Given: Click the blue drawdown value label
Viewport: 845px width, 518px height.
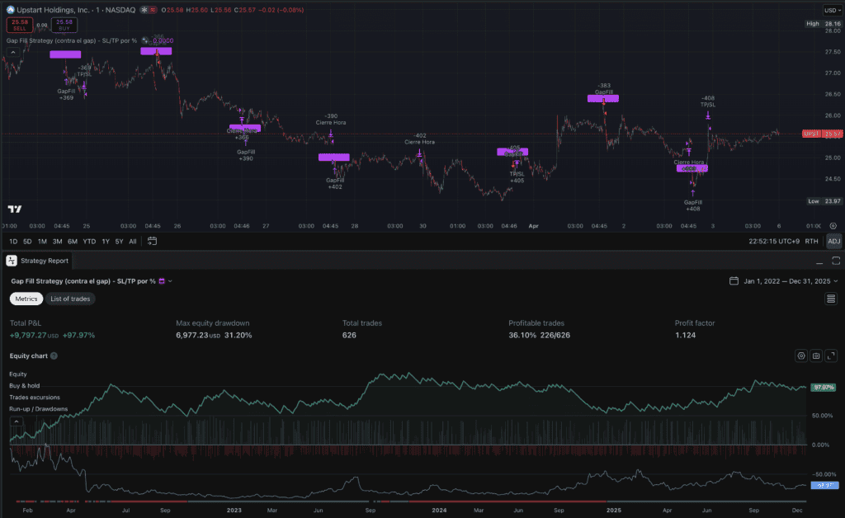Looking at the screenshot, I should 824,485.
